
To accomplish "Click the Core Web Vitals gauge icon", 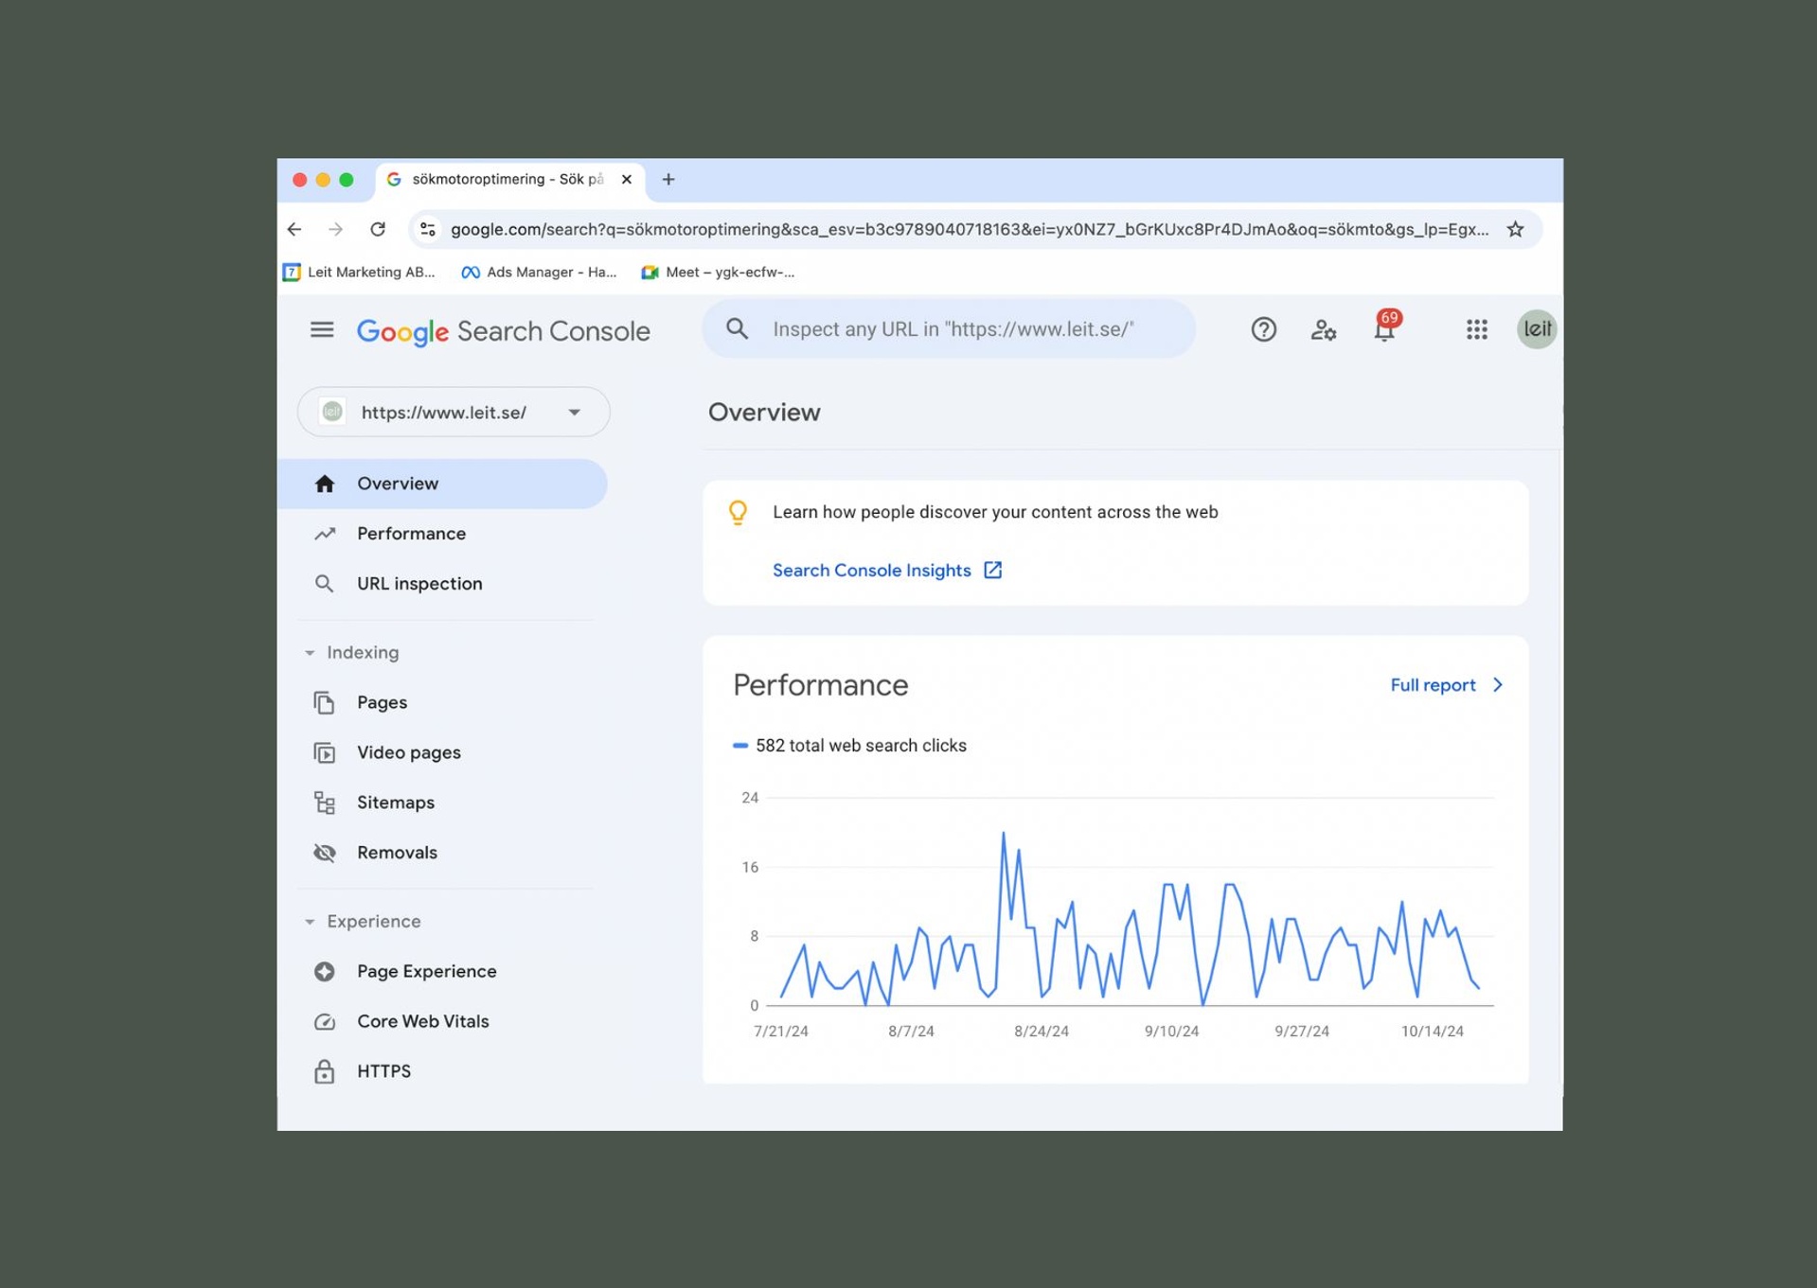I will [325, 1021].
